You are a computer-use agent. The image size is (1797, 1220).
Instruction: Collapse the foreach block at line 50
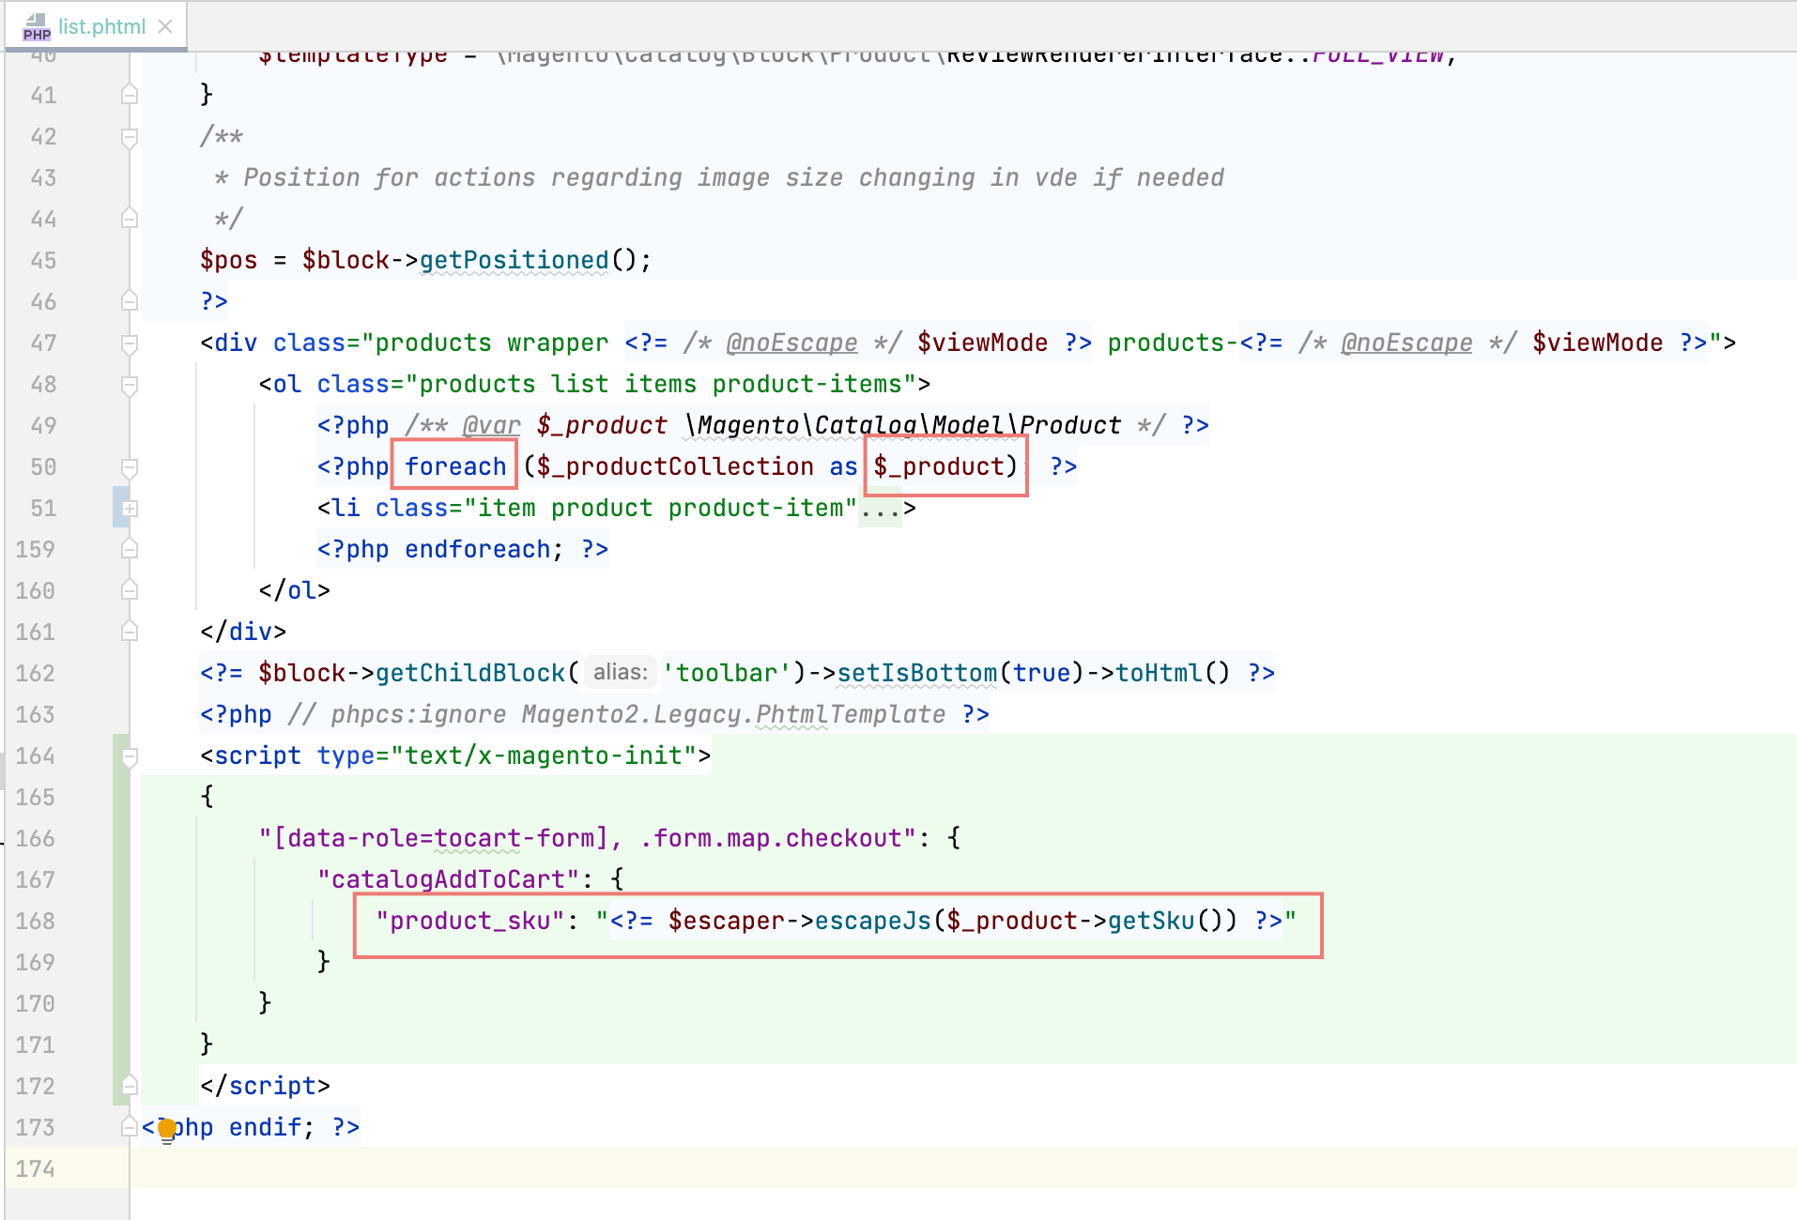[x=130, y=466]
